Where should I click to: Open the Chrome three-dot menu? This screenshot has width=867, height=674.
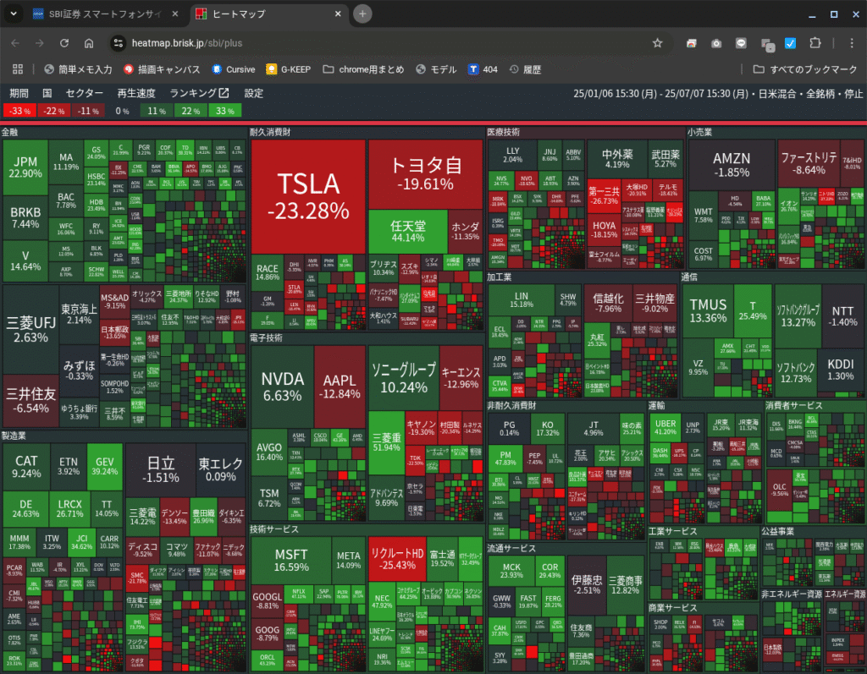pyautogui.click(x=852, y=43)
